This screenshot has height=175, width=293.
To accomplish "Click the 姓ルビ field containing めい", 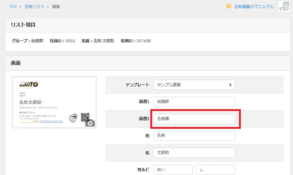I will [x=173, y=170].
